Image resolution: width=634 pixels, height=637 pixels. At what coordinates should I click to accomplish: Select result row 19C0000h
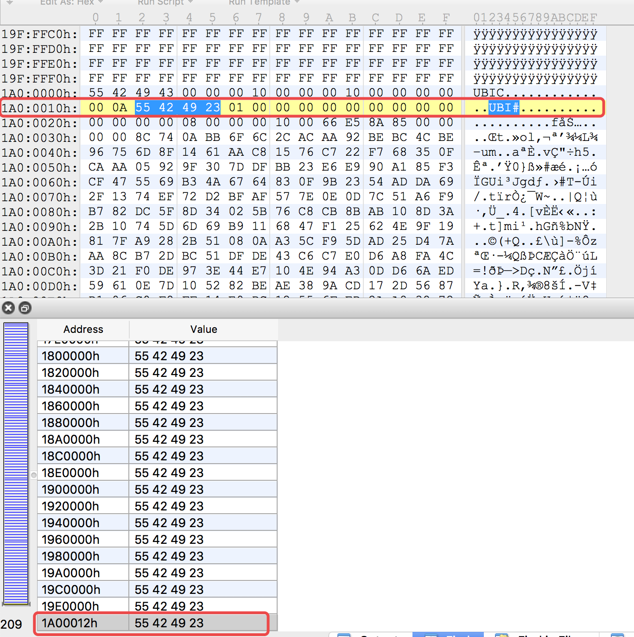pos(157,590)
